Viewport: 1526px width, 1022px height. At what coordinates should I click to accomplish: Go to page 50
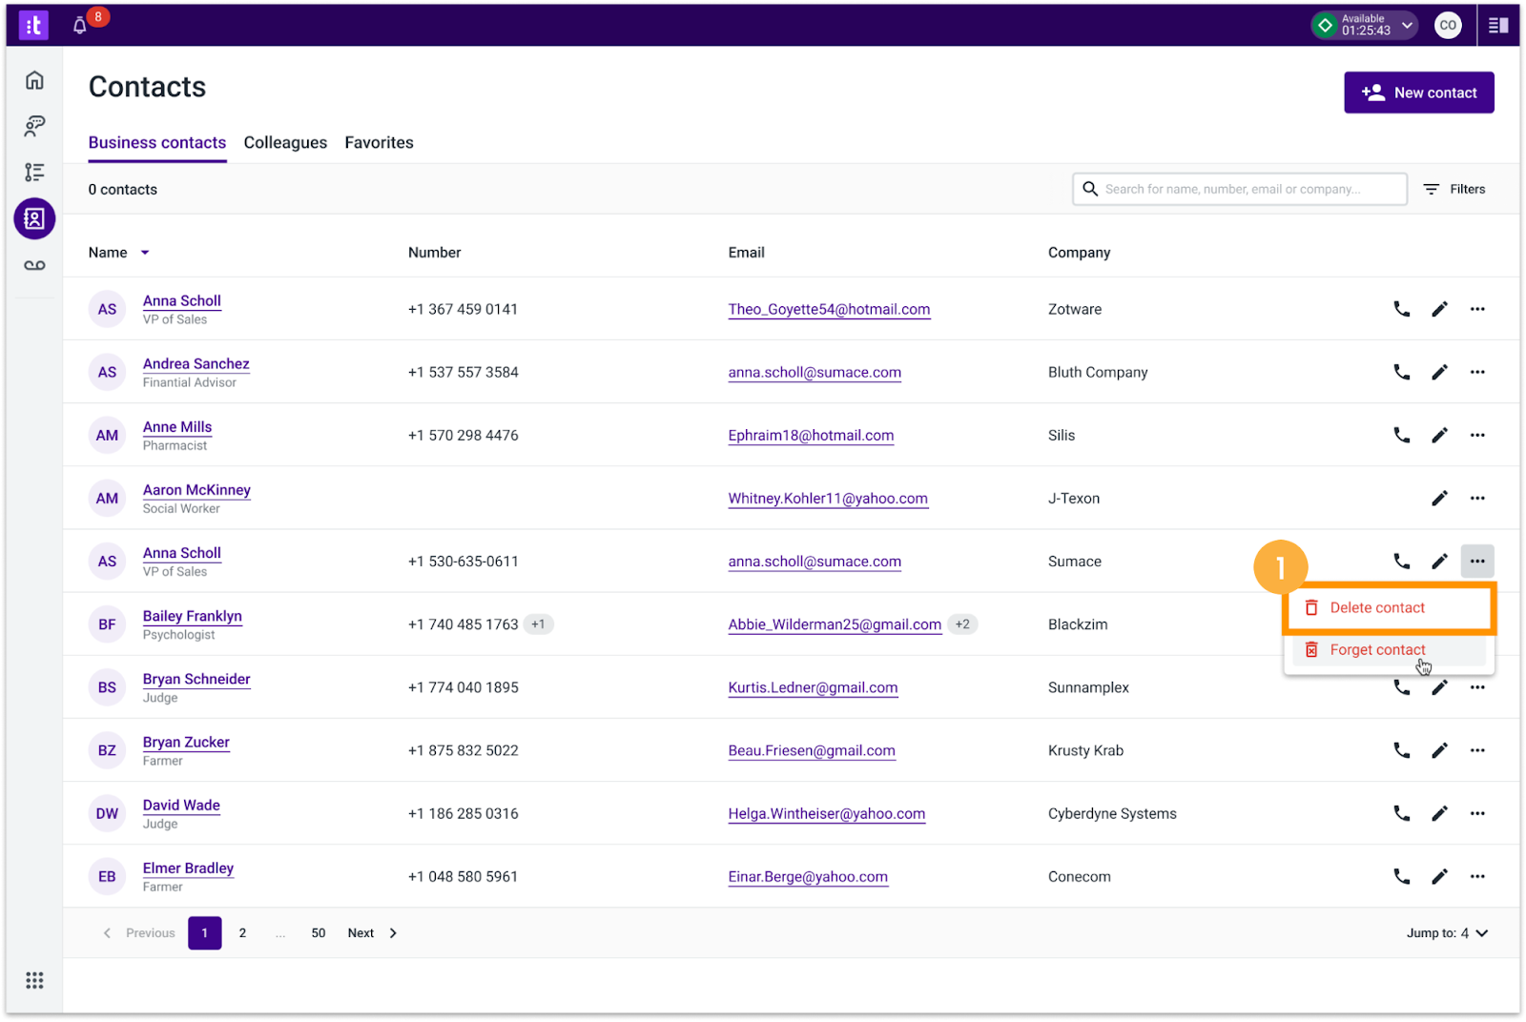point(319,933)
